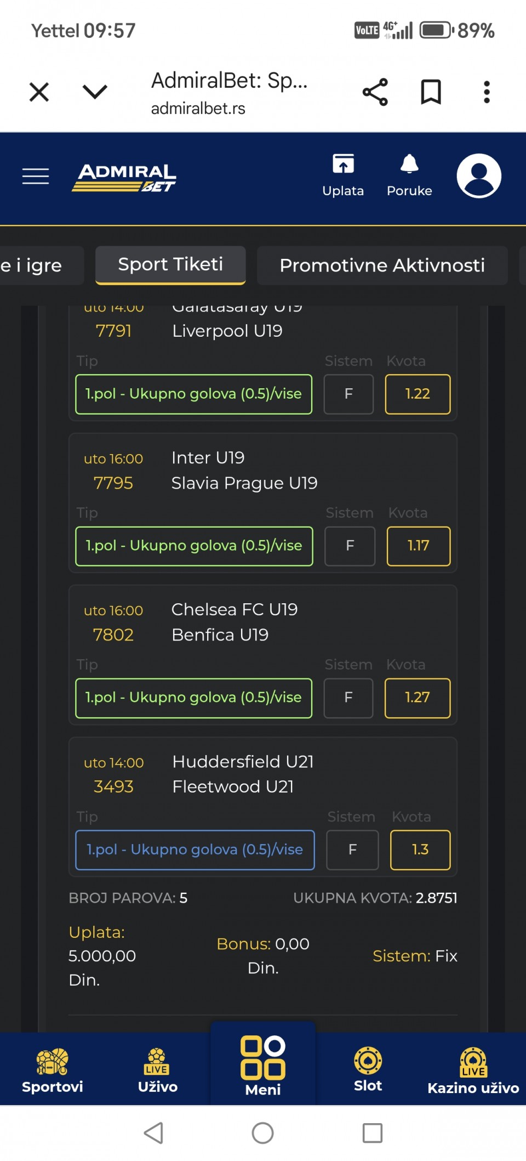This screenshot has height=1161, width=526.
Task: Open the hamburger menu icon
Action: [36, 176]
